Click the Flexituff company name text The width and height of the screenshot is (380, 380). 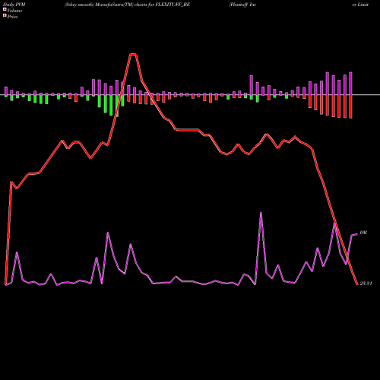[242, 5]
